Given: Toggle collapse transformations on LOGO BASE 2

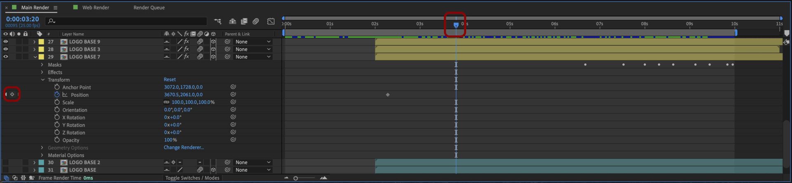Looking at the screenshot, I should [x=173, y=162].
